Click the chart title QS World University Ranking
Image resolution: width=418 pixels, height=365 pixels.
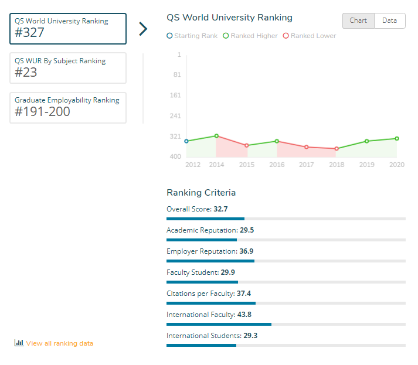pos(230,18)
